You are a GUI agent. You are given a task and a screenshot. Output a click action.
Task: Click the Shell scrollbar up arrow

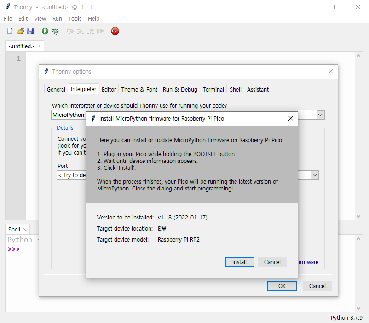point(358,239)
